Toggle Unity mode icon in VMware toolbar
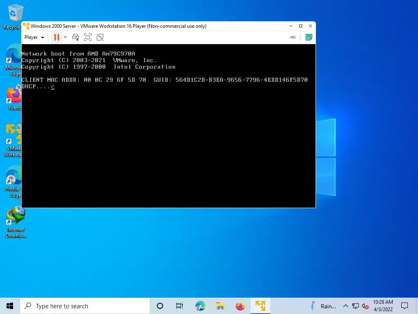This screenshot has height=314, width=418. 100,37
